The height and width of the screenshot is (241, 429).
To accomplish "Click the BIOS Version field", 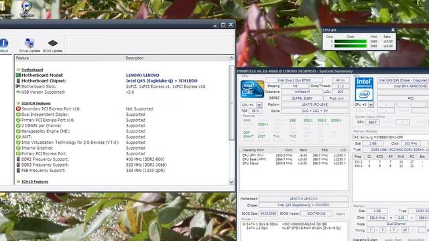I will [x=316, y=214].
